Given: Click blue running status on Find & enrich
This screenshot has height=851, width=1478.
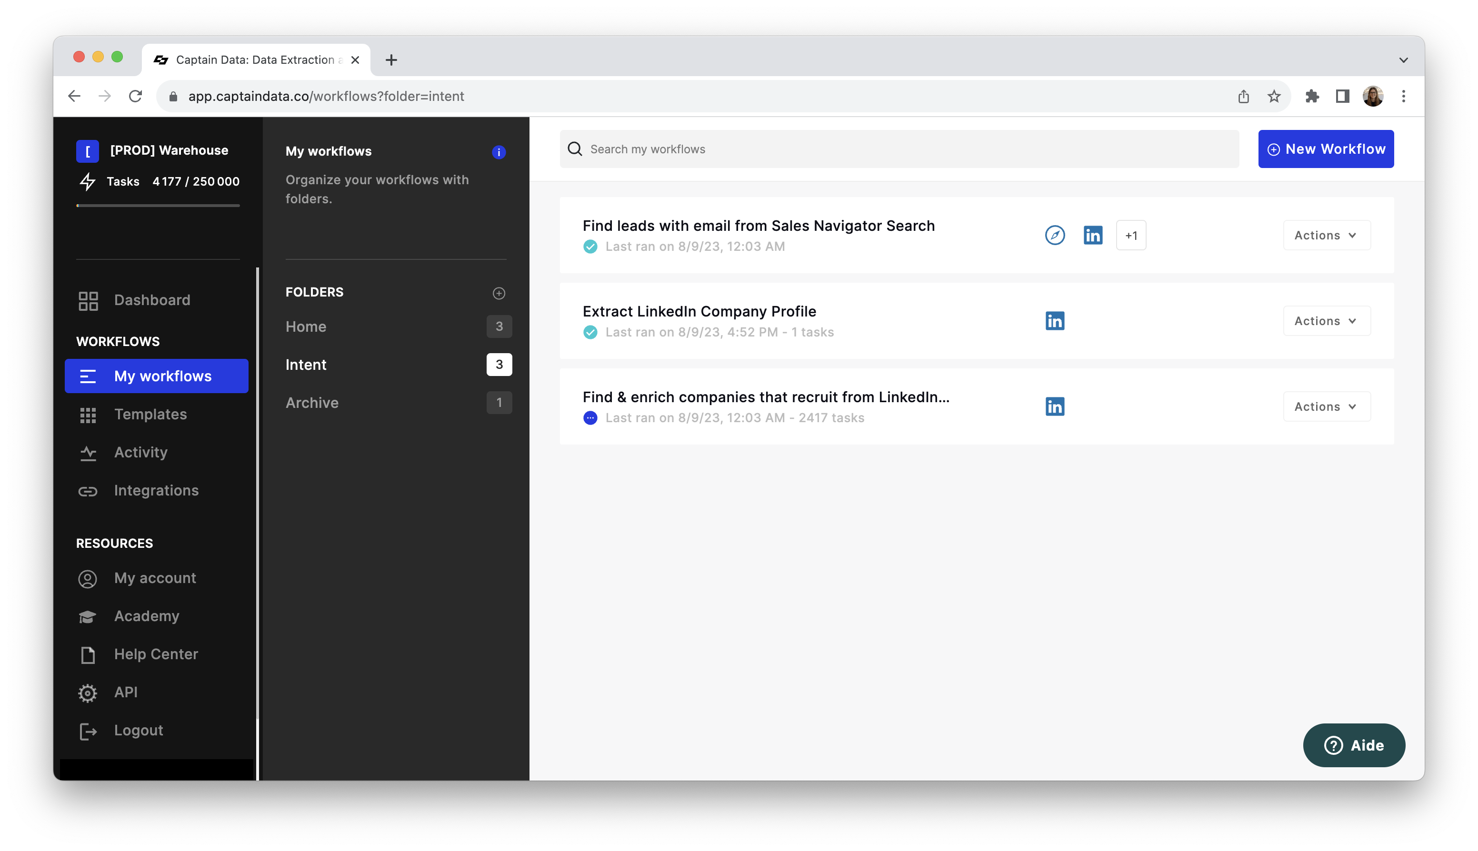Looking at the screenshot, I should click(590, 418).
